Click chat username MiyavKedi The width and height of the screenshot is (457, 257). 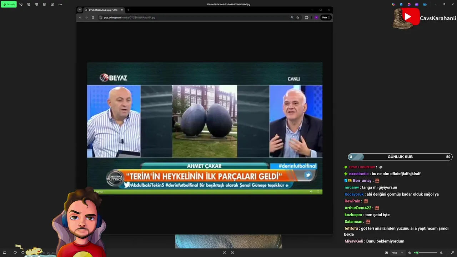[354, 241]
